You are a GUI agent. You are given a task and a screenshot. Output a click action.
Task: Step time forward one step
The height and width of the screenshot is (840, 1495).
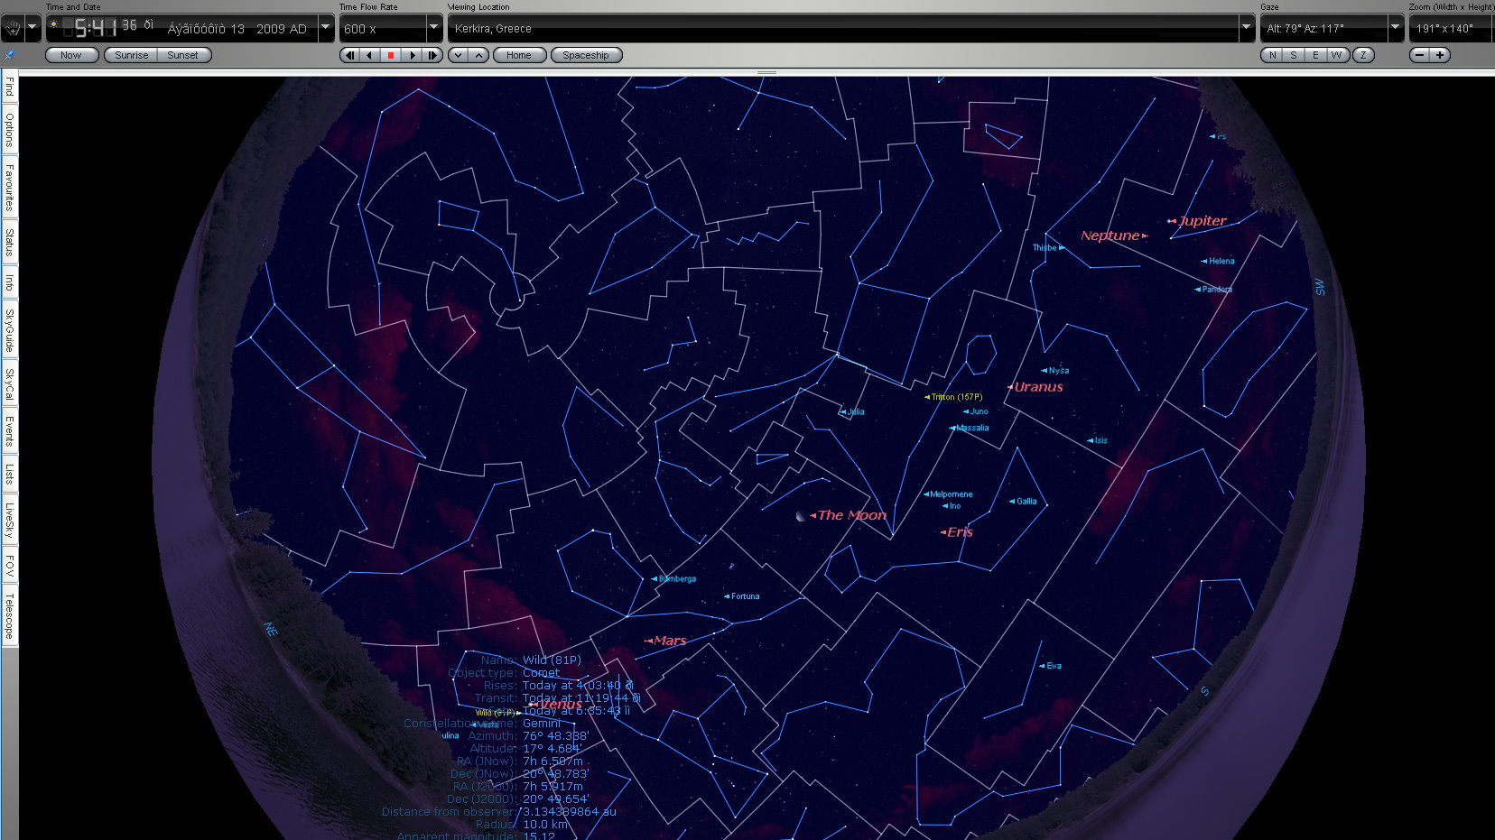pos(432,55)
